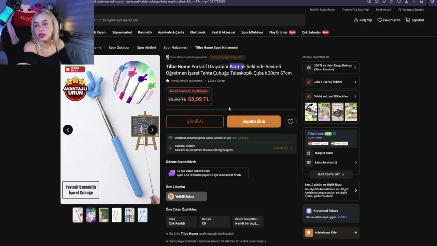Click Tilbe Home seller name in store card
Viewport: 437px width, 246px height.
315,134
